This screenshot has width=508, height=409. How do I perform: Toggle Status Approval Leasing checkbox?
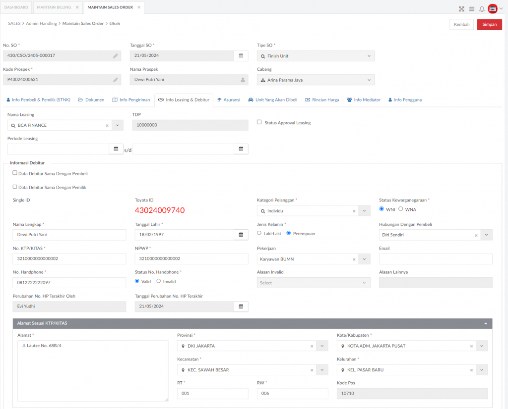pos(259,122)
